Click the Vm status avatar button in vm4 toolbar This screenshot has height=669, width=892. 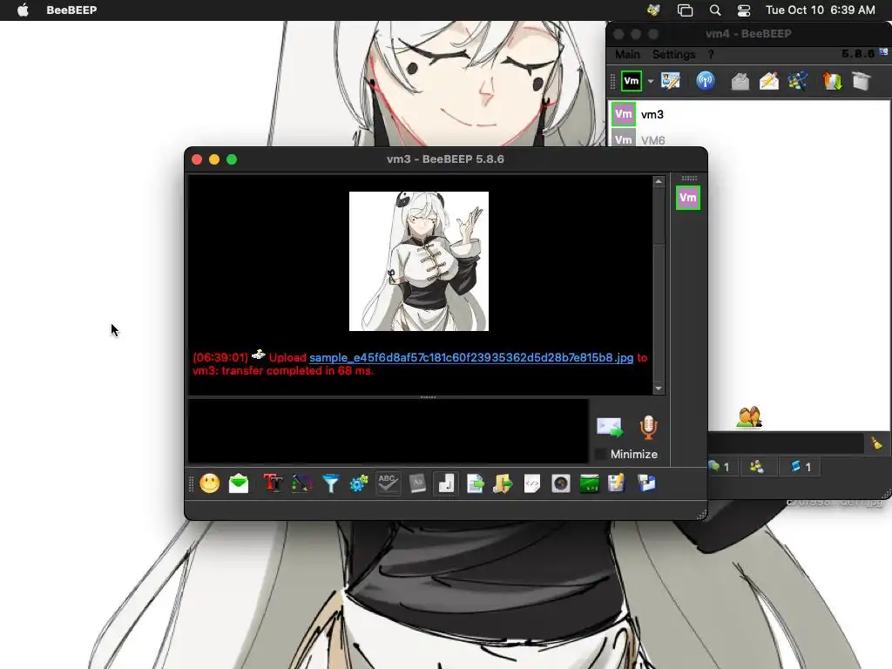632,81
